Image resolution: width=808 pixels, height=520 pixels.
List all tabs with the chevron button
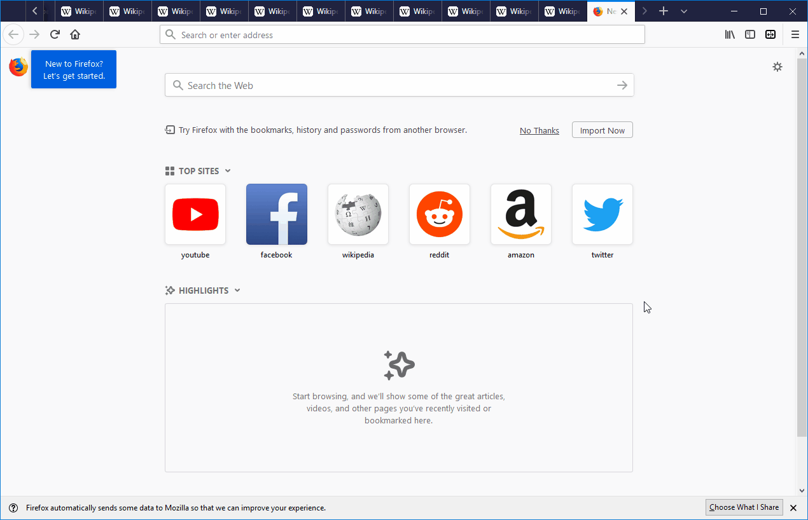[684, 11]
